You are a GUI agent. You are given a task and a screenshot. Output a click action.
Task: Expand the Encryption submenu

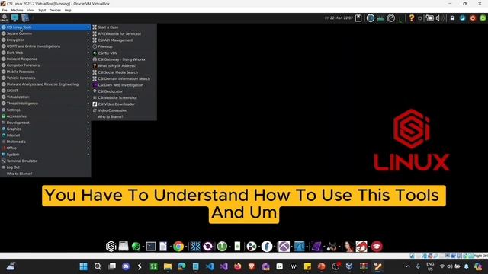[x=46, y=40]
